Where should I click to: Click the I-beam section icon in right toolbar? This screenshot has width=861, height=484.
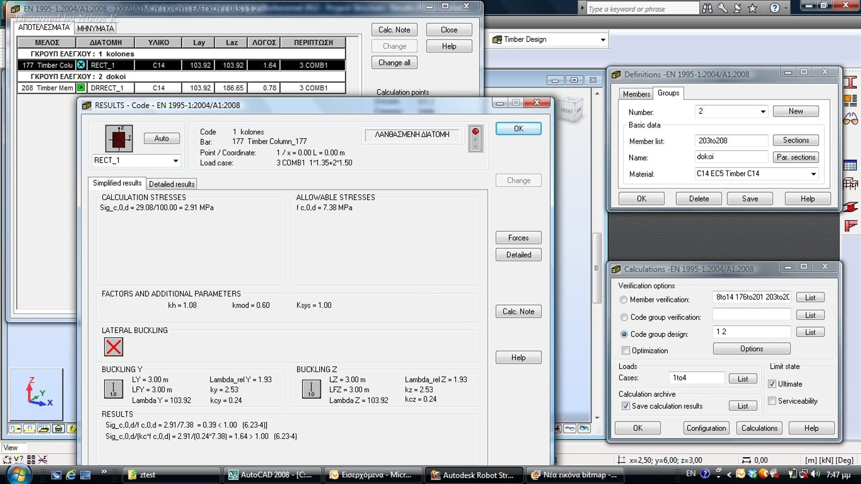coord(850,82)
